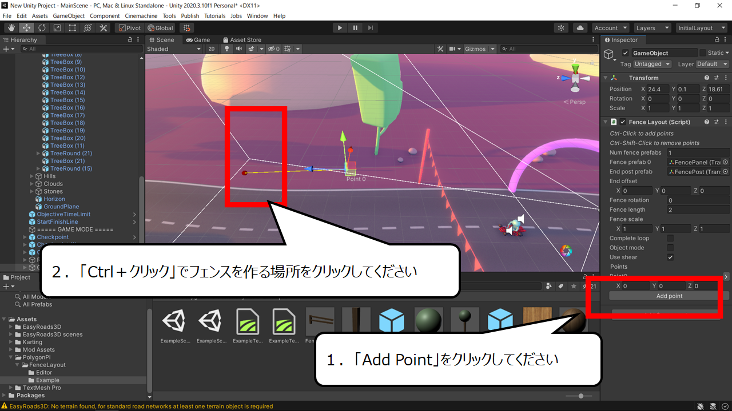Open the Cinemachine menu

(x=141, y=16)
